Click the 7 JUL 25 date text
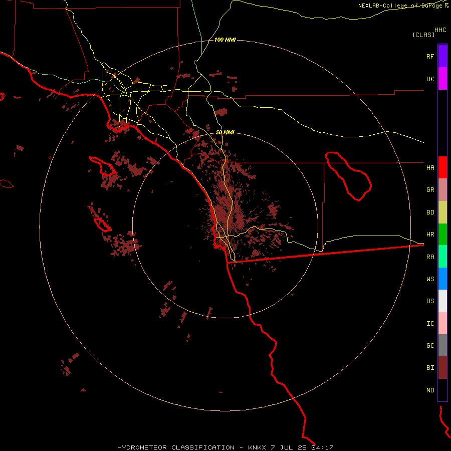451x451 pixels. click(x=289, y=447)
